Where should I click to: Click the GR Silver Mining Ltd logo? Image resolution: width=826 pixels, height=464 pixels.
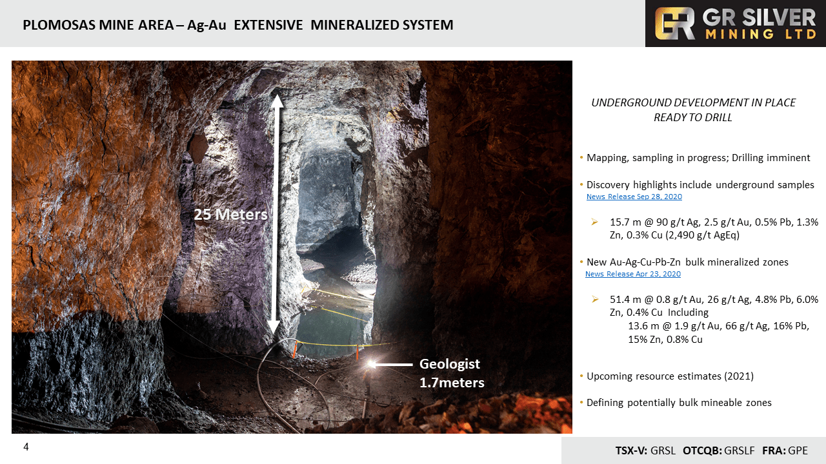(x=736, y=23)
